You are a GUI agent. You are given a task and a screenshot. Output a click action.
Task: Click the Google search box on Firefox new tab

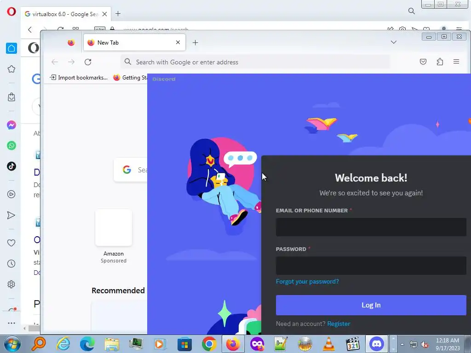pos(130,170)
